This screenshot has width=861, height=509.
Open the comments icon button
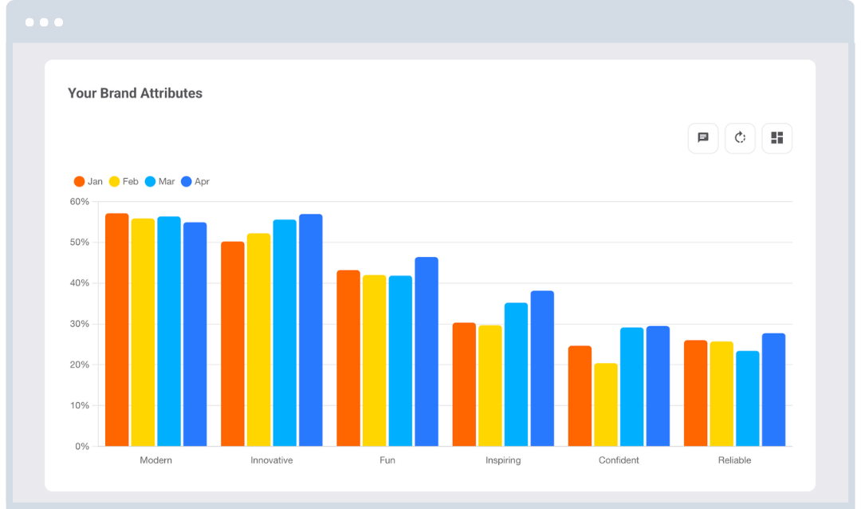[703, 138]
